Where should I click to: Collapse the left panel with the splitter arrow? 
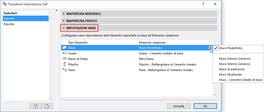point(56,10)
